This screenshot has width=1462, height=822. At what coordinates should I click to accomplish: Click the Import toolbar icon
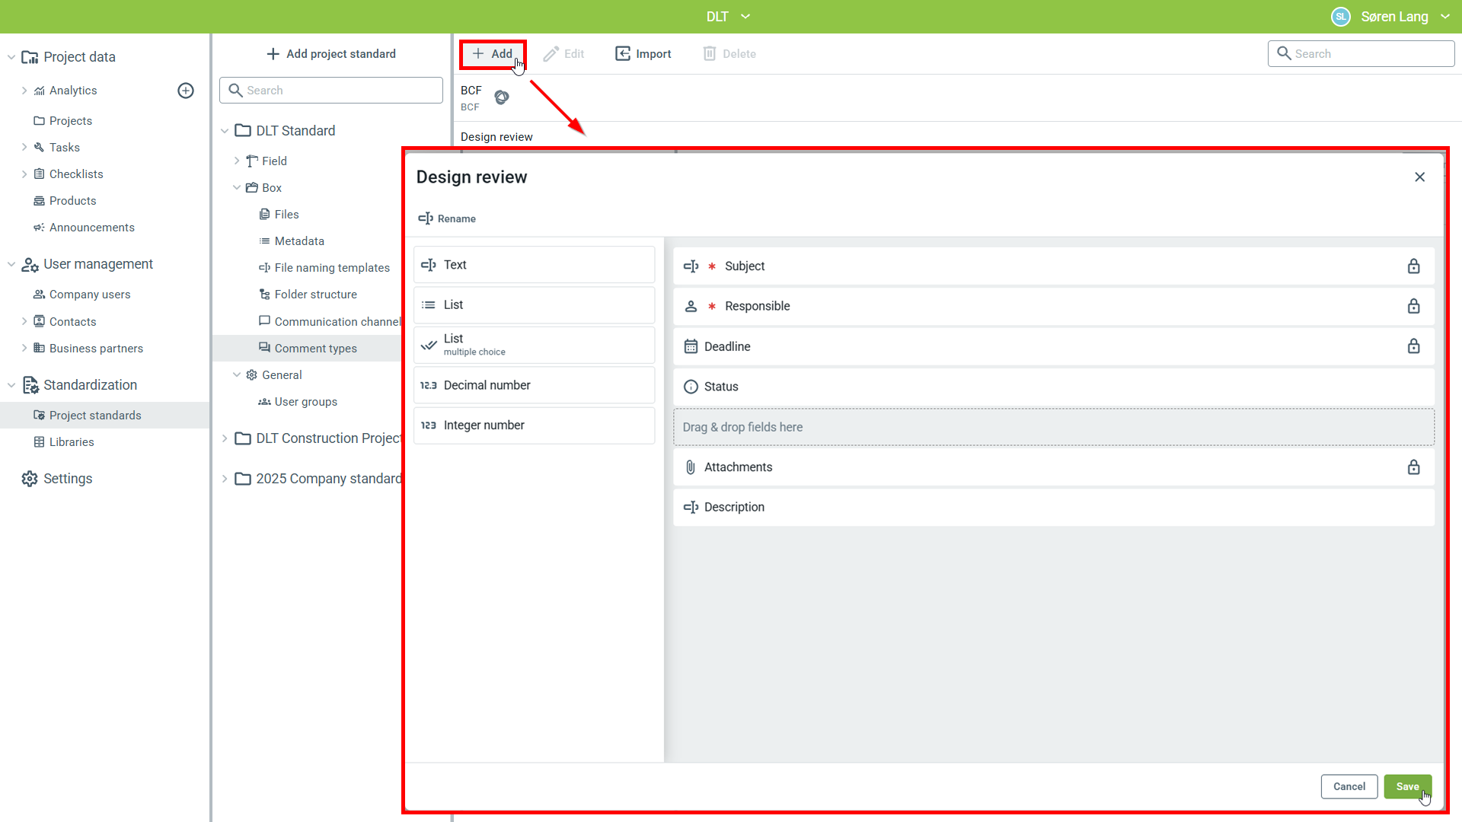point(623,54)
